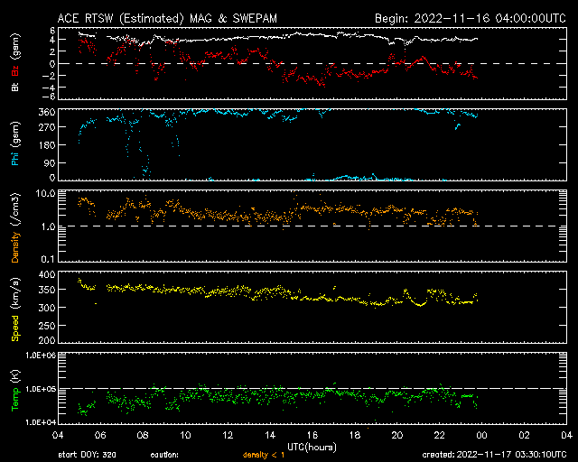
Task: Click the green Temp (K) axis label
Action: pyautogui.click(x=14, y=391)
